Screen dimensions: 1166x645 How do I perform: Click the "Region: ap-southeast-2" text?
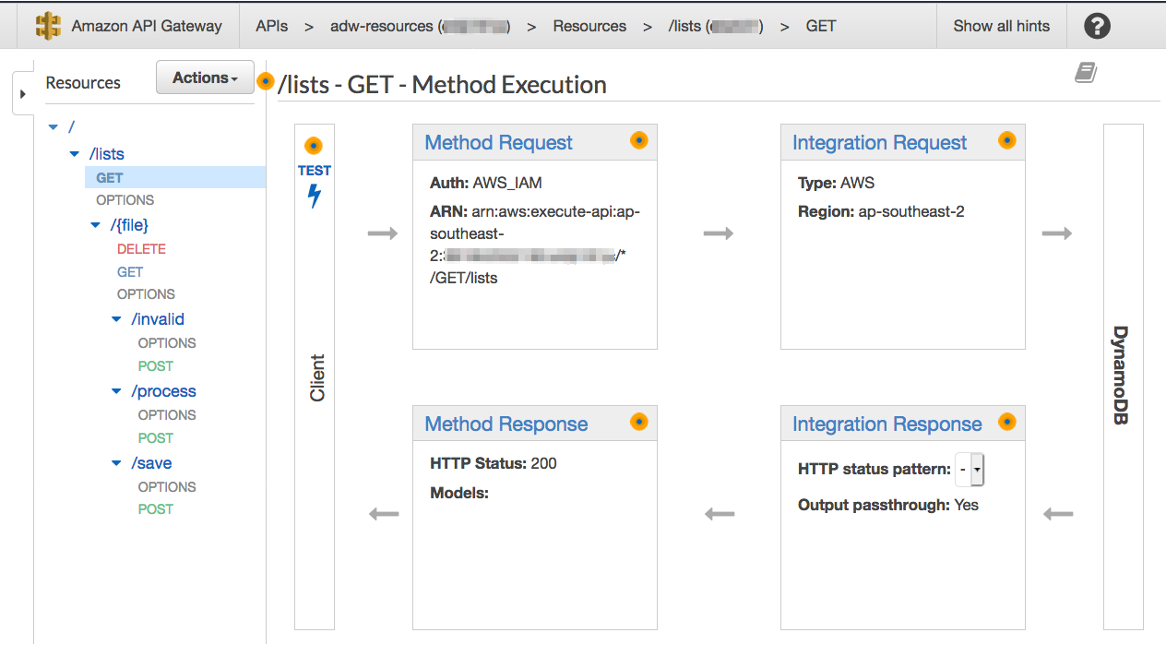pos(881,211)
